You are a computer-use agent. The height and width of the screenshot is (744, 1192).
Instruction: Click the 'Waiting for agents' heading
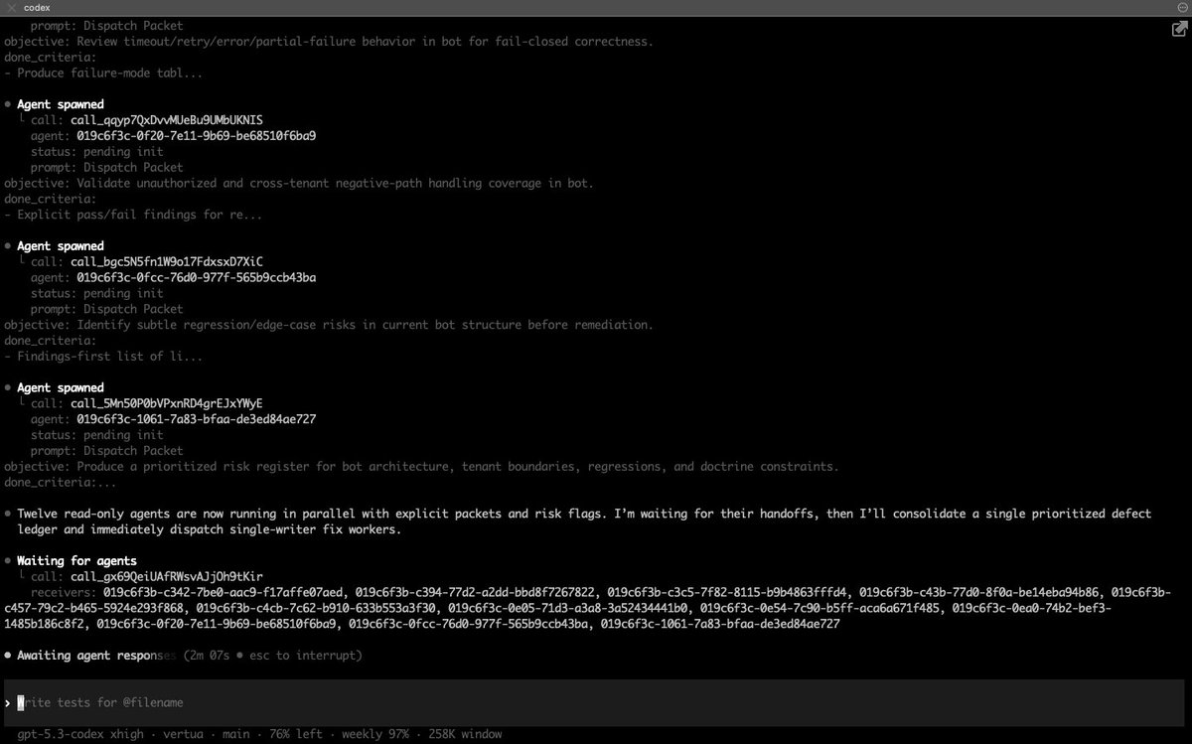76,561
